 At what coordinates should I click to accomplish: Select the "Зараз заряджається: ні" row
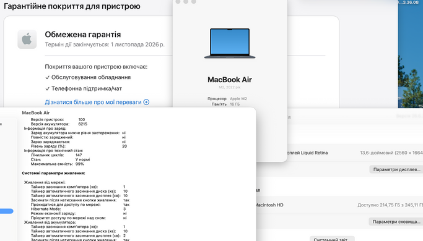[x=78, y=142]
